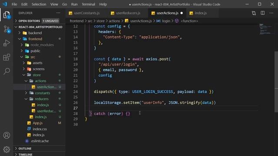Open userActions.js in the file tree
Viewport: 278px width, 156px height.
coord(40,87)
